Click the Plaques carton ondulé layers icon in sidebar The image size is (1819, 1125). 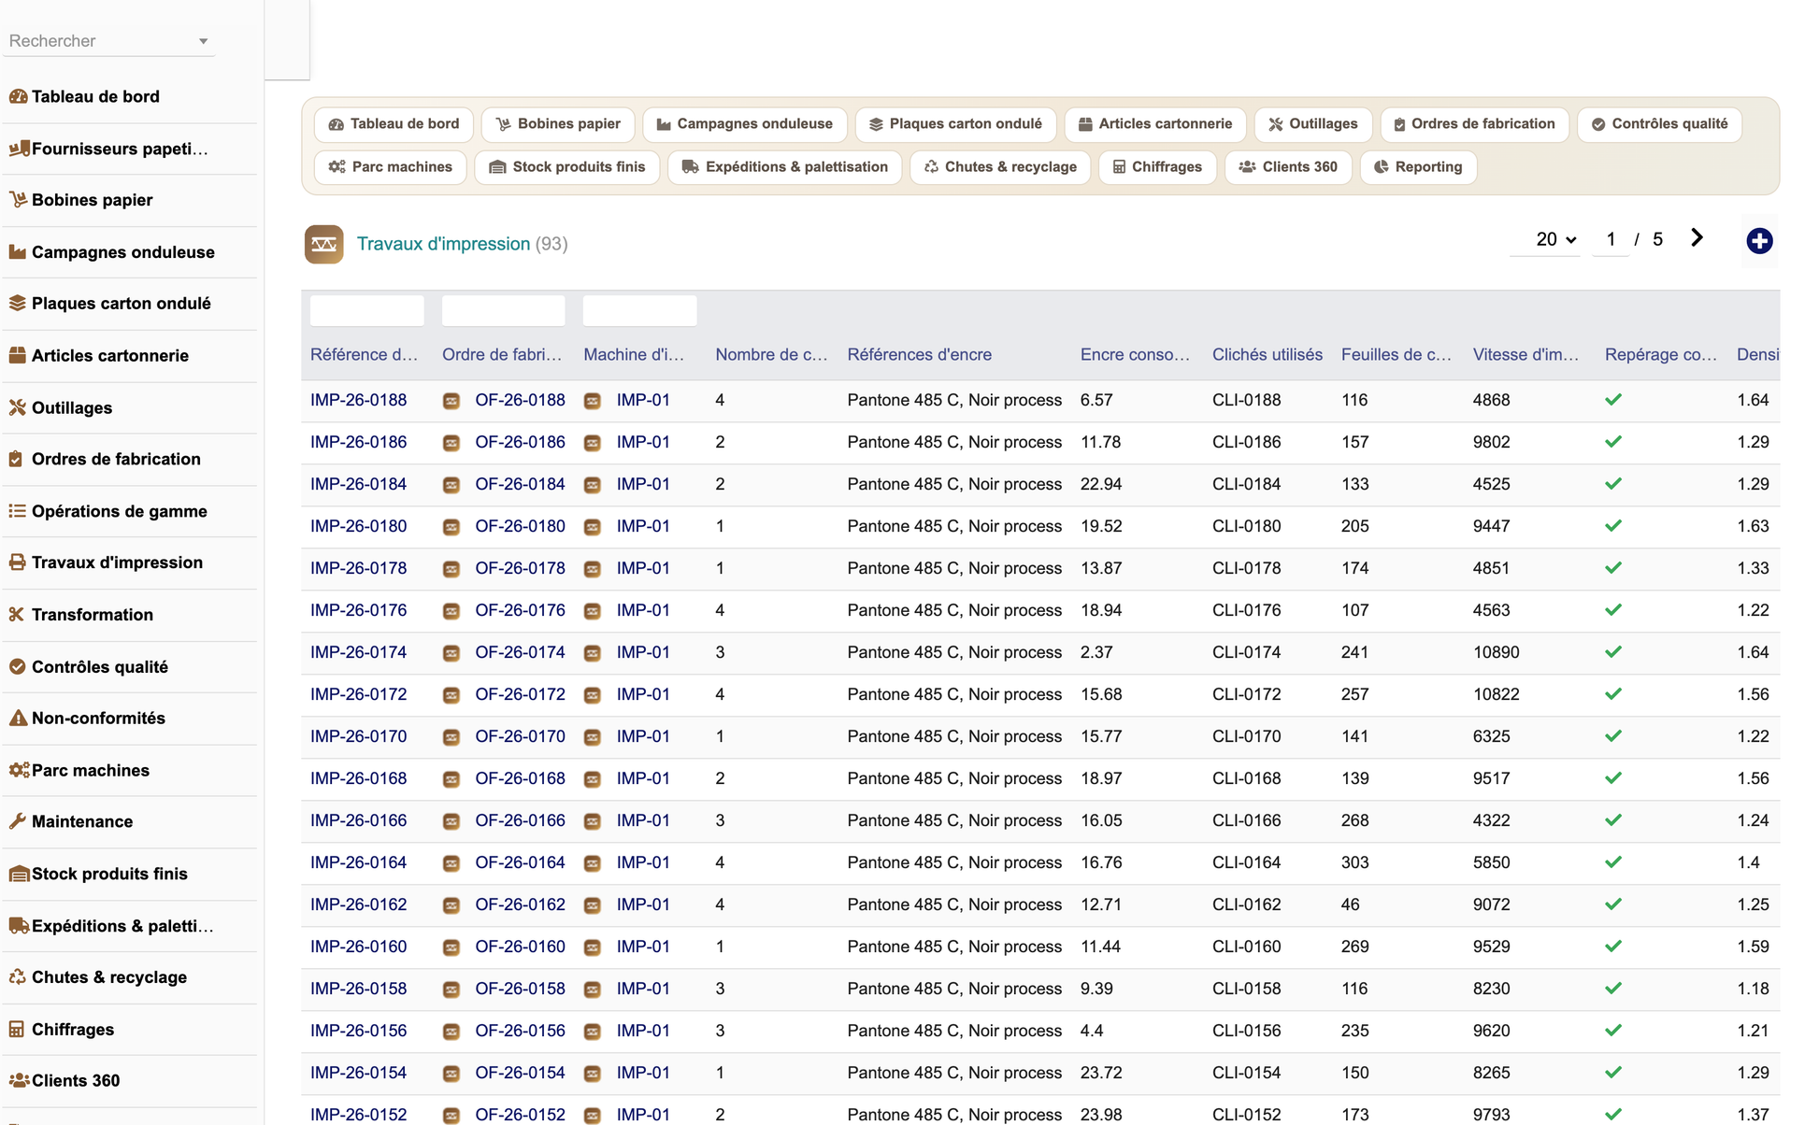[18, 304]
